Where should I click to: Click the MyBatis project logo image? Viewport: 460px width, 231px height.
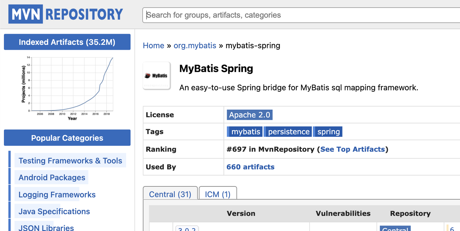[157, 76]
